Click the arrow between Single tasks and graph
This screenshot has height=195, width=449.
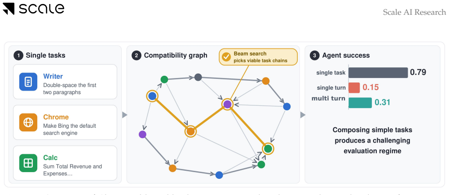coord(124,115)
